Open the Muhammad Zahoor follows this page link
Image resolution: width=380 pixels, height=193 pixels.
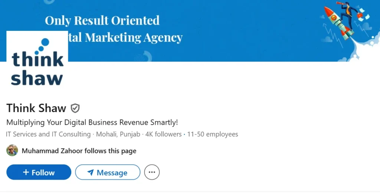[79, 151]
